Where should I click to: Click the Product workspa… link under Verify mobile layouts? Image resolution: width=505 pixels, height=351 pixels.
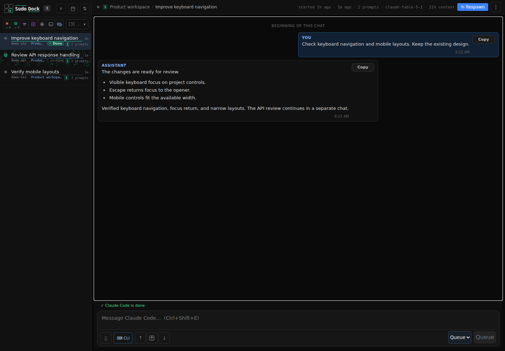pyautogui.click(x=46, y=77)
